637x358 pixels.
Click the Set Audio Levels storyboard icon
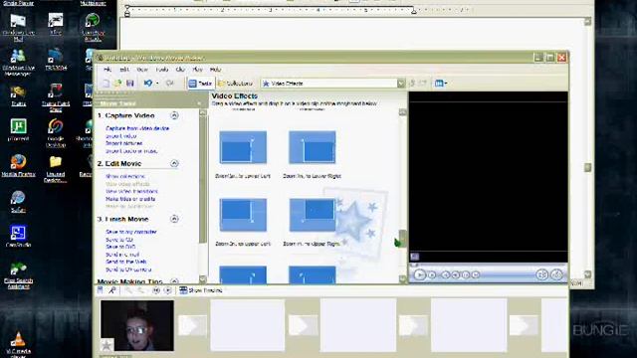point(101,290)
